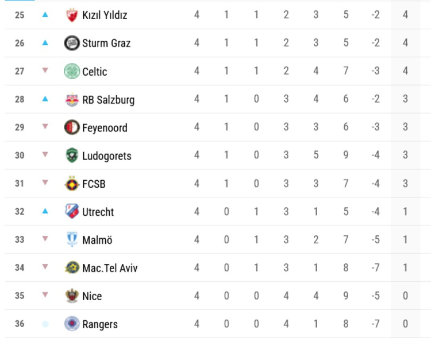Click the Feyenoord club crest
The image size is (431, 338).
(x=72, y=127)
